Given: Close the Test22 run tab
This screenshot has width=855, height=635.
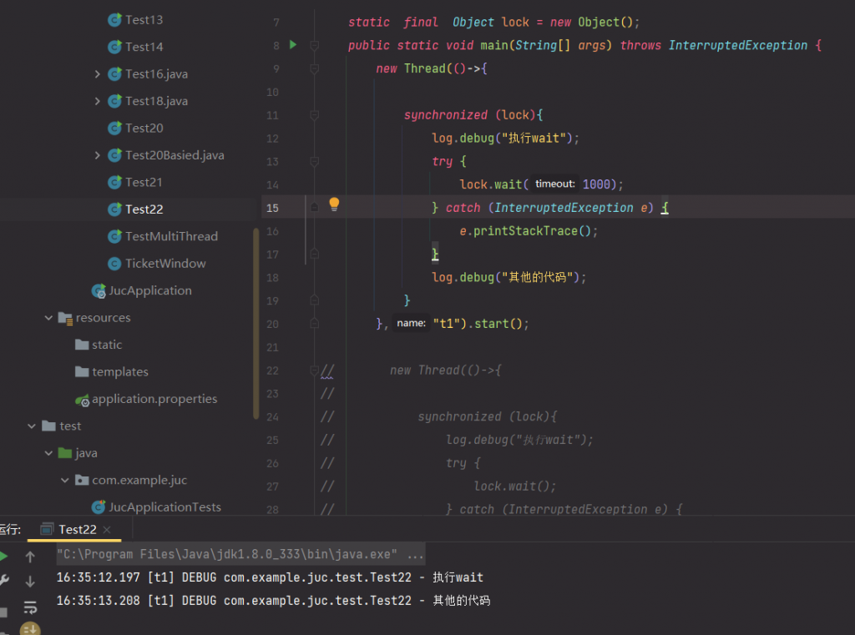Looking at the screenshot, I should (107, 530).
